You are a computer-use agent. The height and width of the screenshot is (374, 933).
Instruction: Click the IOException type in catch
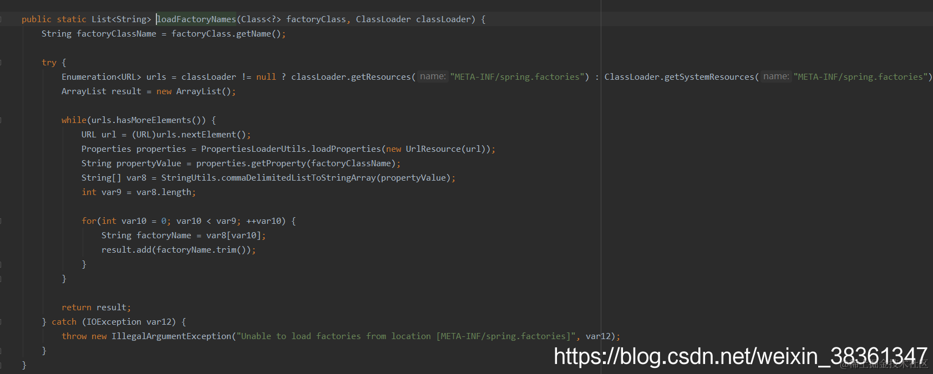(114, 322)
